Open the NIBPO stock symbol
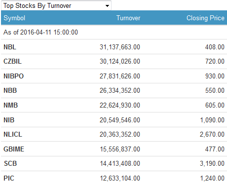This screenshot has width=227, height=185. [x=14, y=76]
